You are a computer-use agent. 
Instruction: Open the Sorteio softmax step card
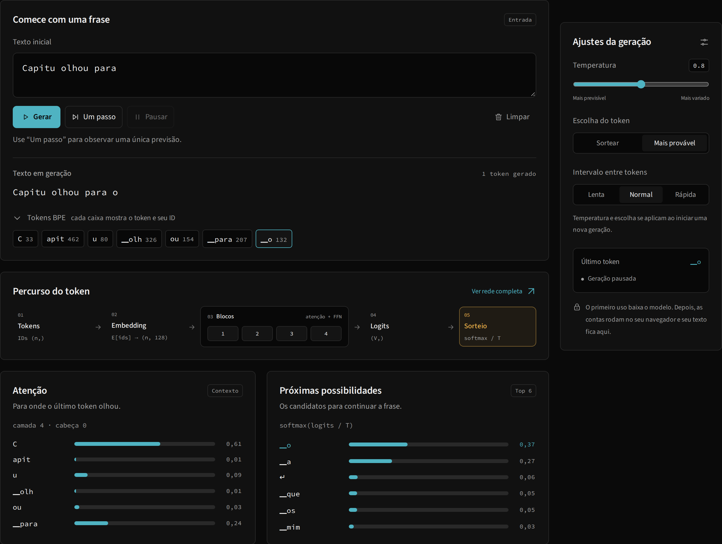[497, 326]
